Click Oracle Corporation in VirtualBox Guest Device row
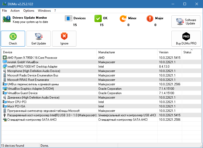Image resolution: width=203 pixels, height=148 pixels. pyautogui.click(x=110, y=93)
